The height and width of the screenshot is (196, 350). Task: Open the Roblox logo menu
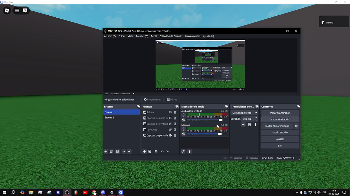(7, 11)
